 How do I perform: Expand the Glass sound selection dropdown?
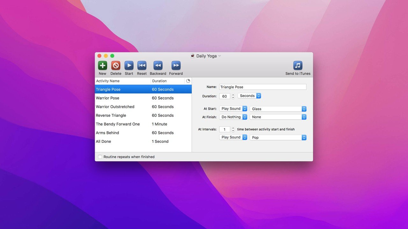(278, 109)
